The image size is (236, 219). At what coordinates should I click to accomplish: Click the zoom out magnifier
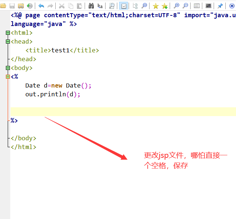click(x=185, y=6)
